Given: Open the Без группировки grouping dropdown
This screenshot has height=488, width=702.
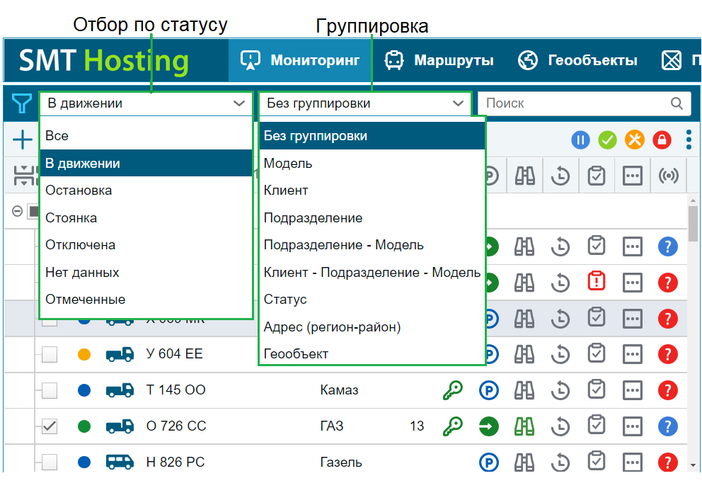Looking at the screenshot, I should (364, 103).
